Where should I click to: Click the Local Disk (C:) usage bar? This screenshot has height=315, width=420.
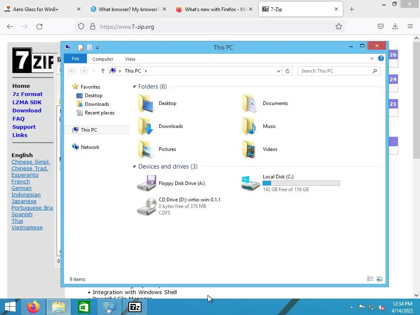click(x=301, y=183)
